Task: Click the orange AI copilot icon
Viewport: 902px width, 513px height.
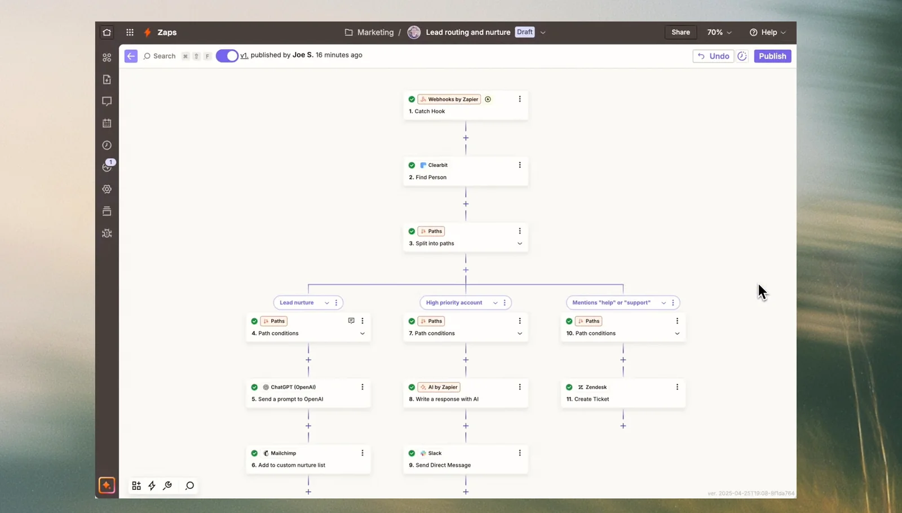Action: pos(107,485)
